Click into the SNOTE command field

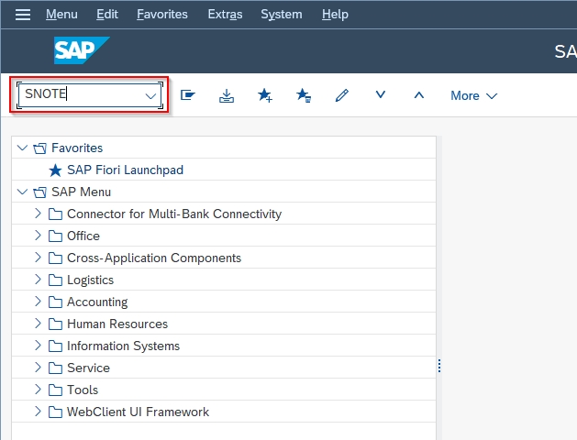pyautogui.click(x=83, y=94)
